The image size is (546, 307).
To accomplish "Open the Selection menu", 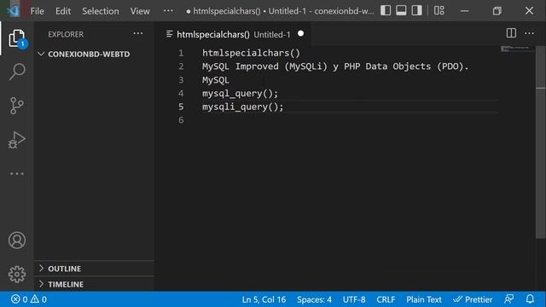I will click(x=101, y=11).
